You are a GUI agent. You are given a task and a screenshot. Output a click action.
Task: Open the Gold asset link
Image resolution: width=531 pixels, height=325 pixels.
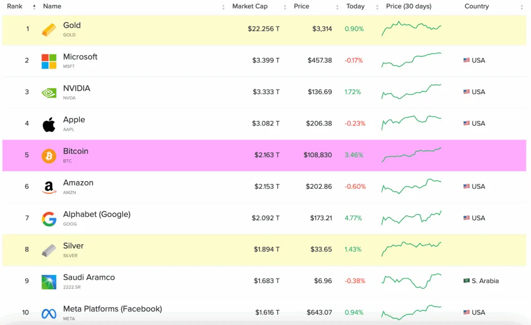pos(72,25)
